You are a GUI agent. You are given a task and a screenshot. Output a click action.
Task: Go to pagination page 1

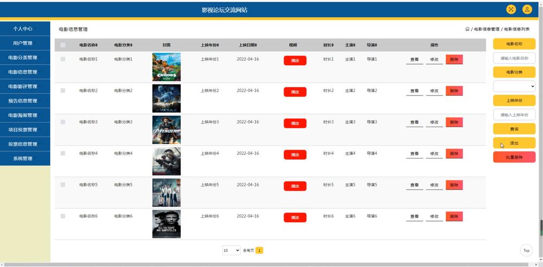(x=259, y=250)
